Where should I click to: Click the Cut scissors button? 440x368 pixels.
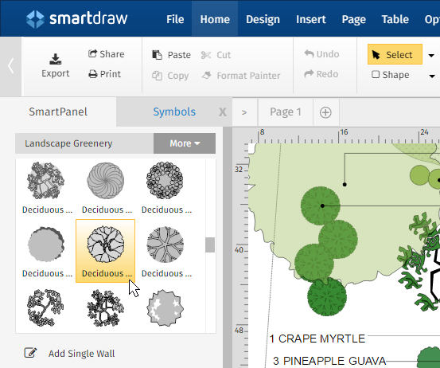pos(216,55)
